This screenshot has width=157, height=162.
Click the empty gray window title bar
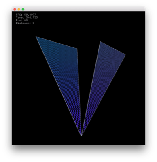click(84, 9)
